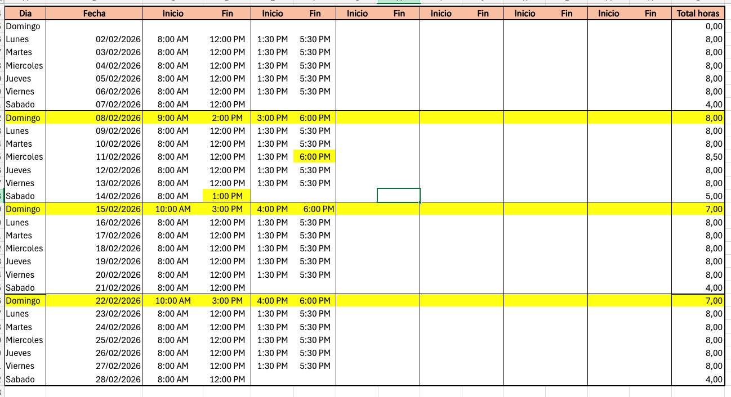Click the date cell 25/02/2026

click(x=94, y=340)
